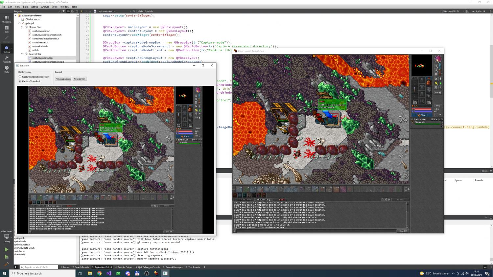The image size is (493, 277).
Task: Switch to Compile Output tab
Action: pos(124,267)
